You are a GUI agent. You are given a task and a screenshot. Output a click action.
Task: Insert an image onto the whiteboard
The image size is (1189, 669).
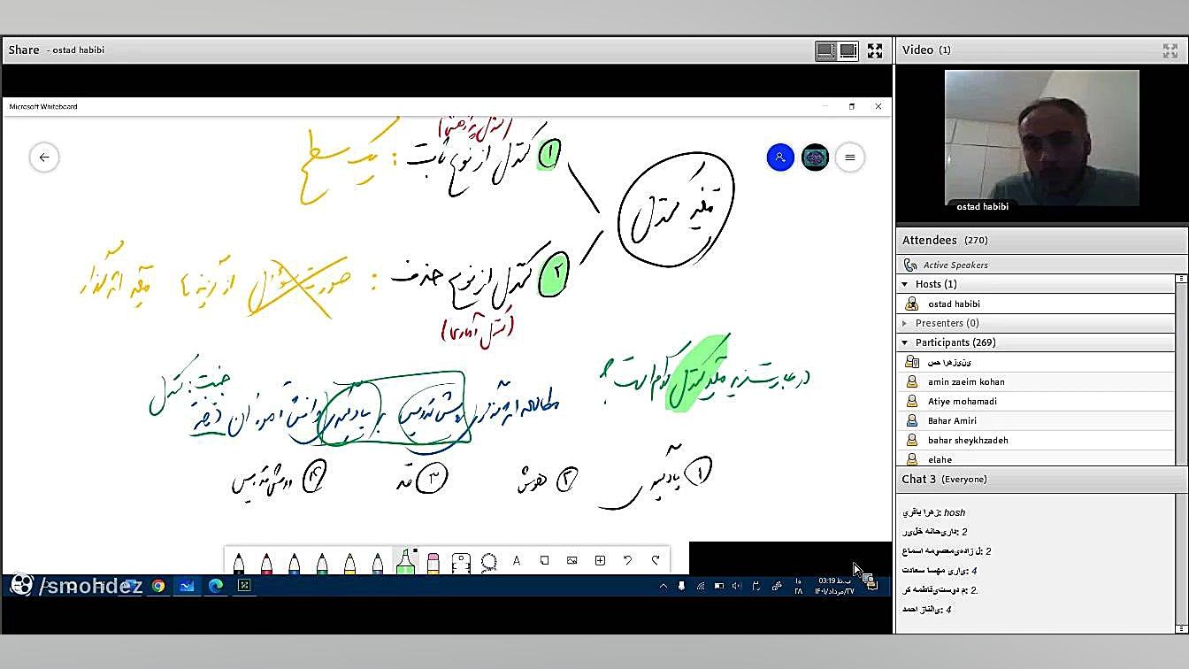point(572,560)
